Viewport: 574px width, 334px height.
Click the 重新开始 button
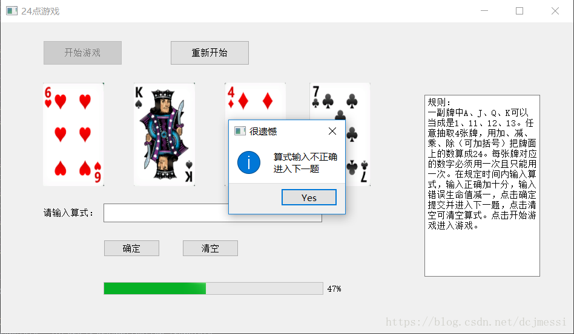point(209,53)
